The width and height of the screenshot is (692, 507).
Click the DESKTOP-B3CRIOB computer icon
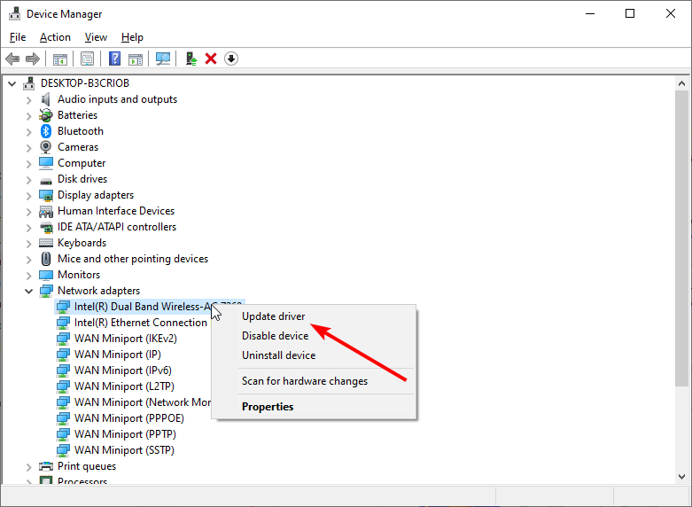coord(29,83)
